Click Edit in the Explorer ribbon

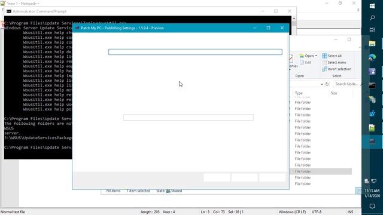click(306, 62)
